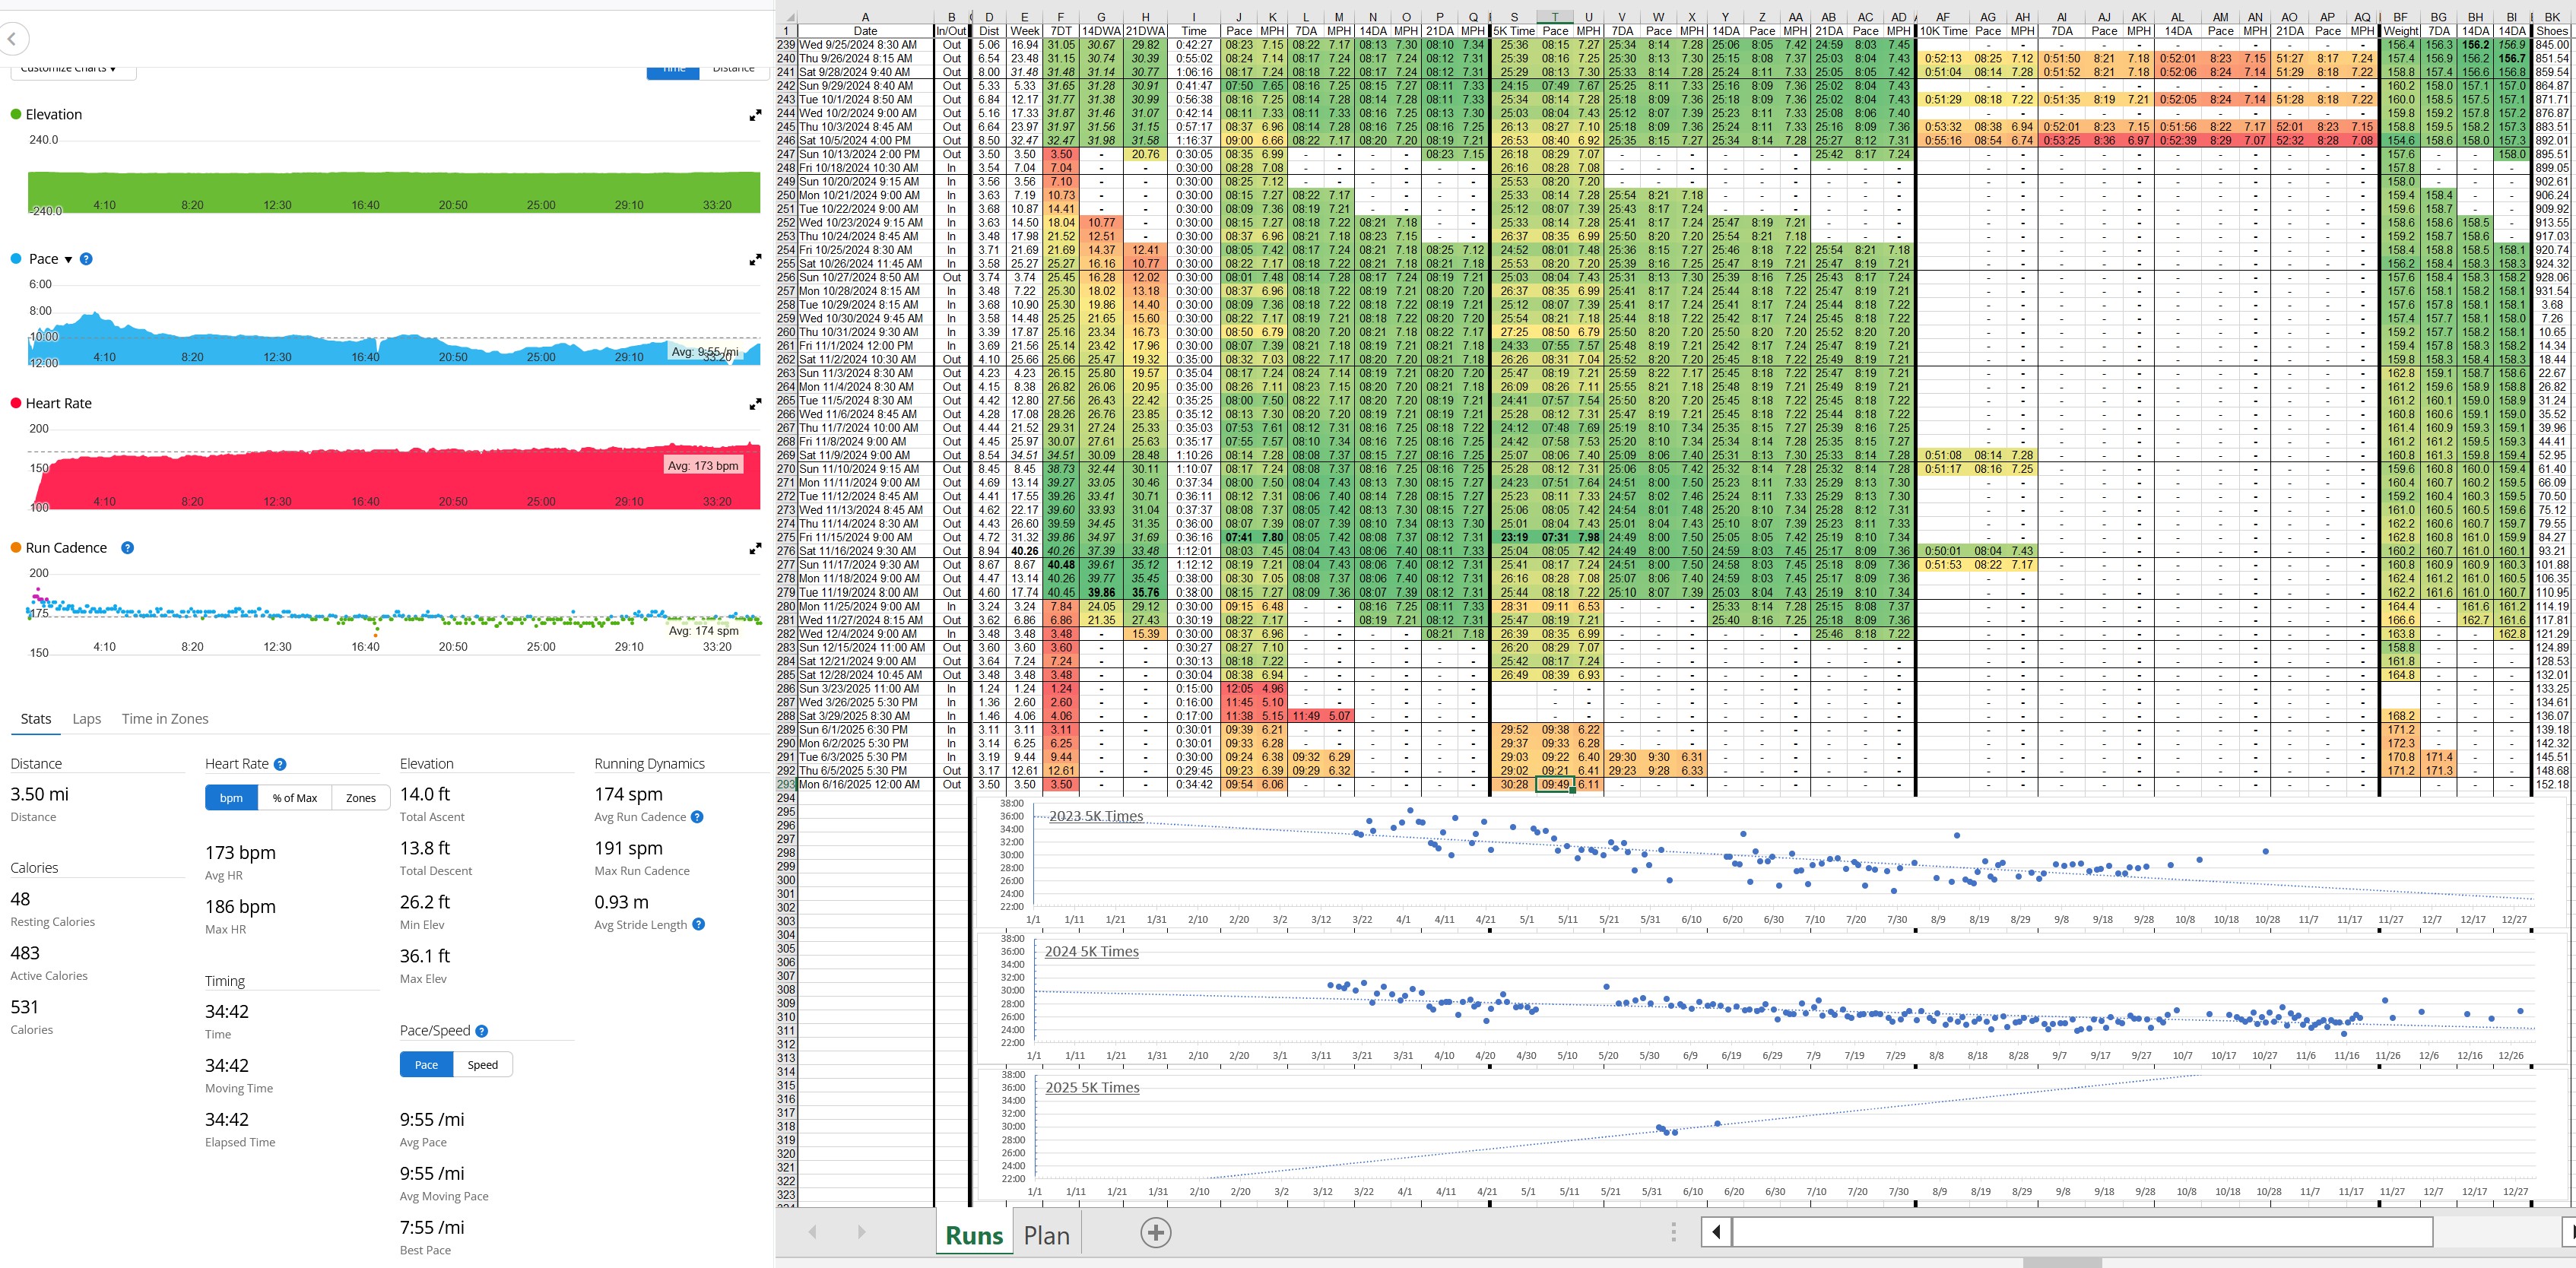Expand the Run Cadence chart to fullscreen

755,549
